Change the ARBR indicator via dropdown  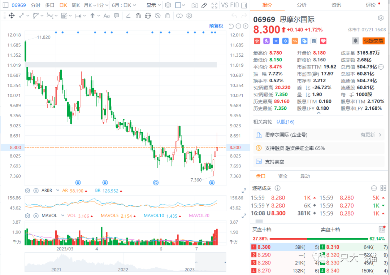click(58, 191)
